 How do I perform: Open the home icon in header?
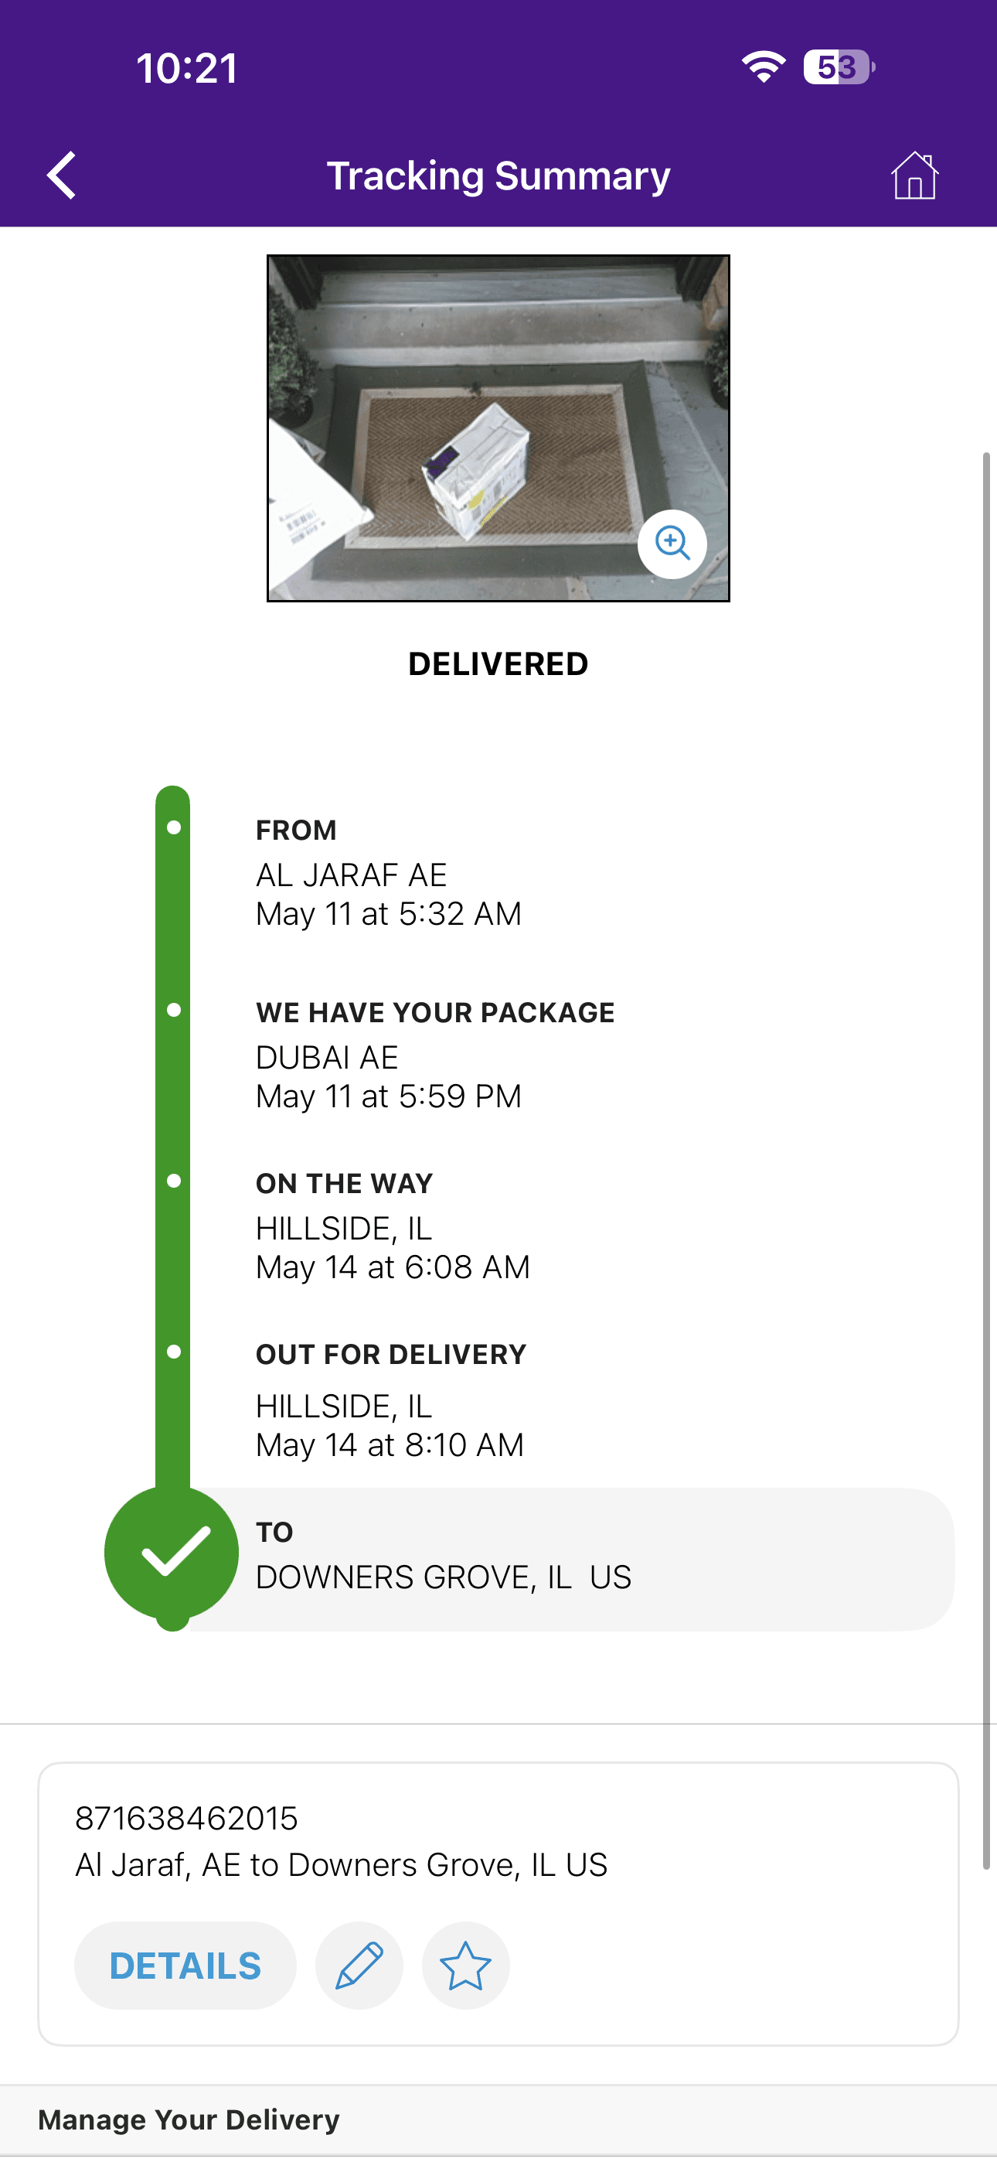tap(914, 176)
